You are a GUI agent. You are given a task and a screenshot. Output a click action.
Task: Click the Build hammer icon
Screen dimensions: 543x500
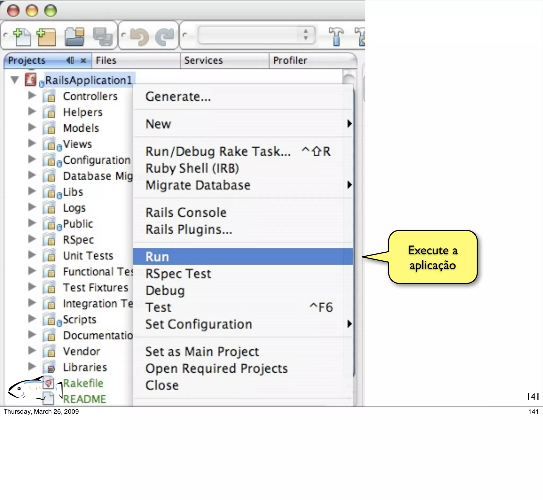click(336, 37)
